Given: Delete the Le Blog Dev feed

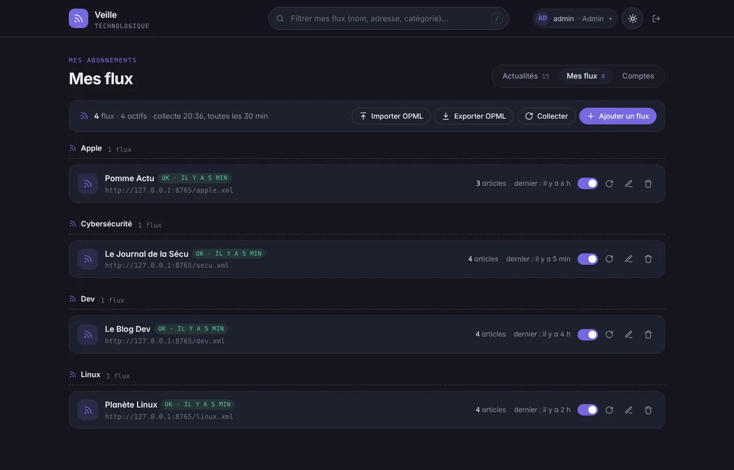Looking at the screenshot, I should 649,334.
